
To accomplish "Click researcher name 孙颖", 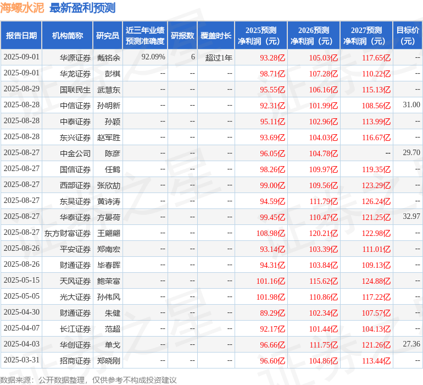I will [113, 122].
